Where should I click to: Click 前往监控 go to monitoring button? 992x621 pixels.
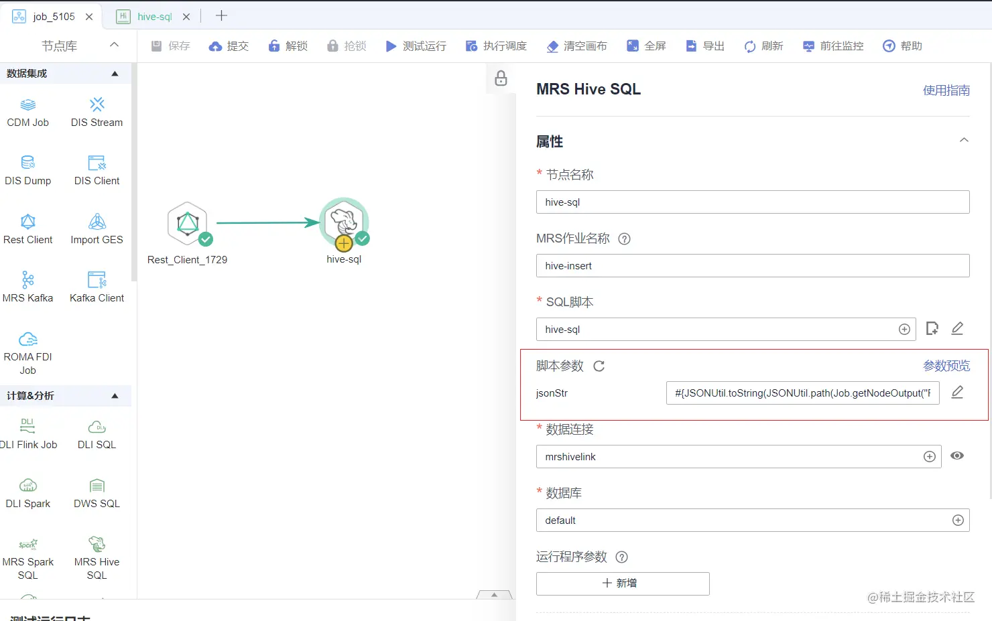[833, 46]
